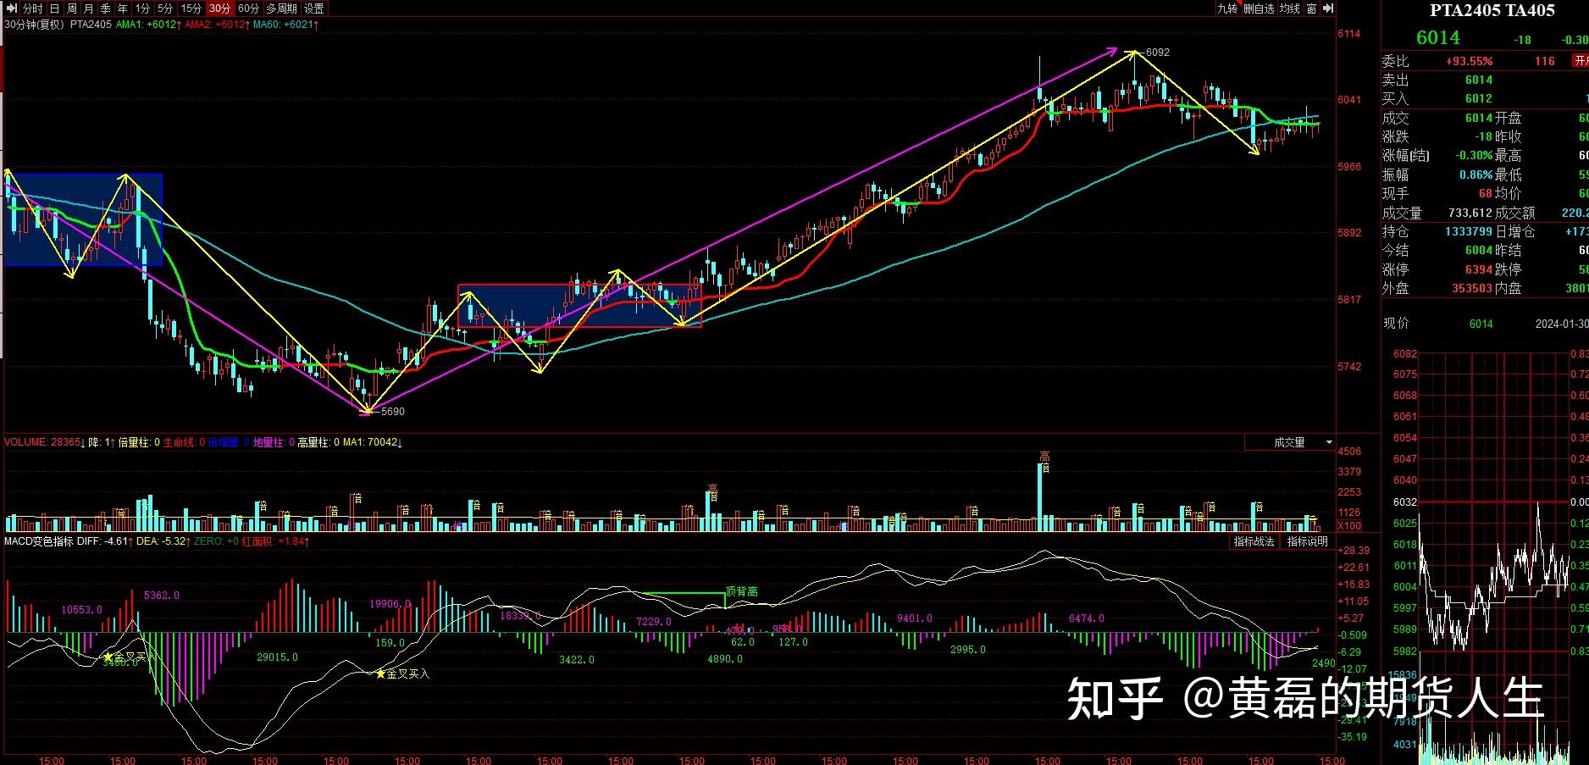This screenshot has height=765, width=1589.
Task: Click the 指标说明 button
Action: coord(1307,541)
